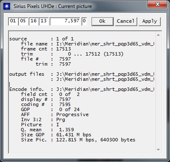The width and height of the screenshot is (170, 162).
Task: Click the source file name path line
Action: 87,44
